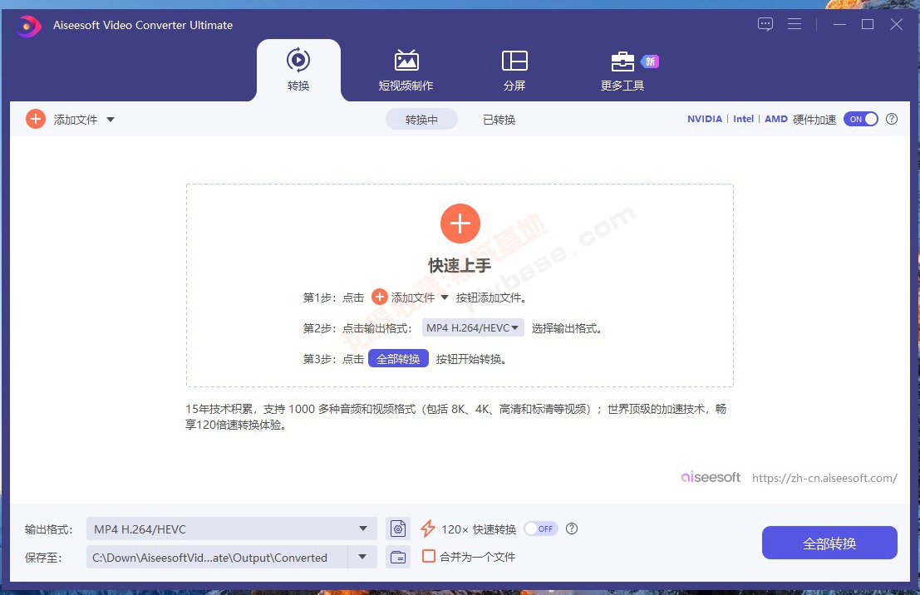Open MP4 H.264/HEVC dropdown in step 2
The width and height of the screenshot is (920, 595).
pyautogui.click(x=473, y=328)
